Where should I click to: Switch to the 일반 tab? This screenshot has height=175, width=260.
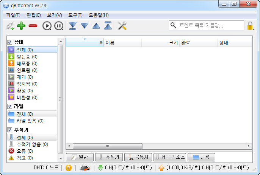(80, 157)
